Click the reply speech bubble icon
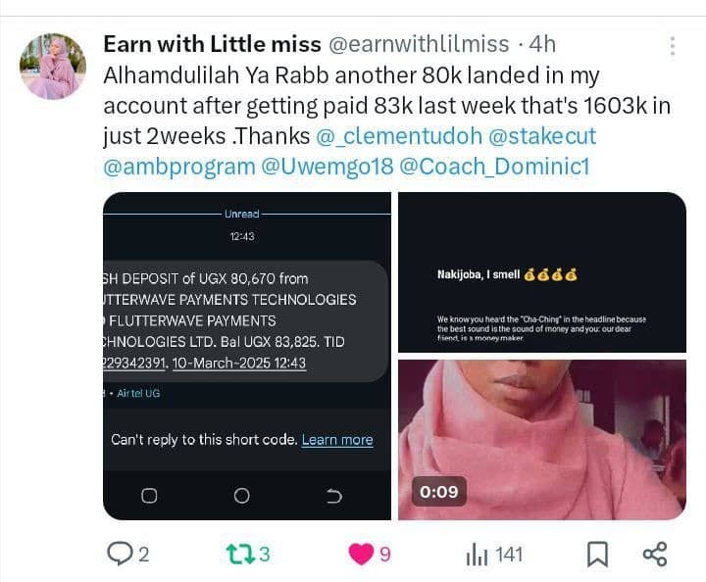Viewport: 706px width, 582px height. tap(120, 554)
